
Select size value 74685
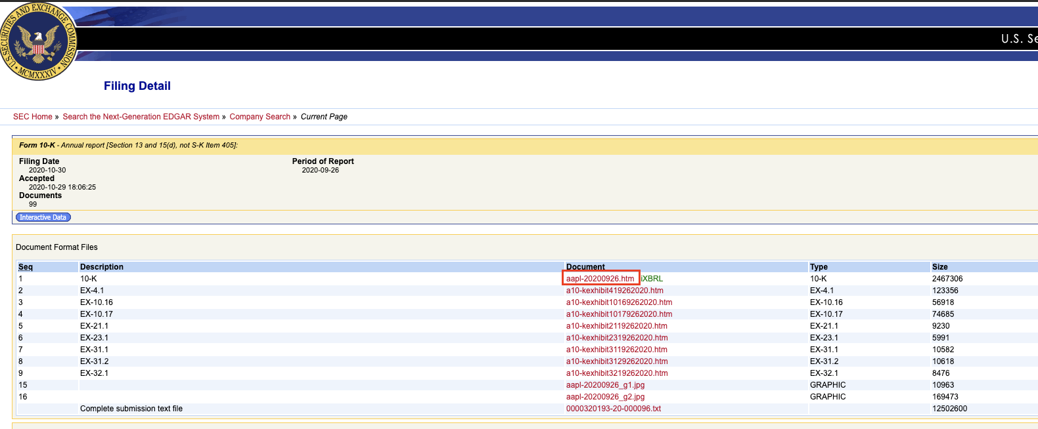(943, 314)
